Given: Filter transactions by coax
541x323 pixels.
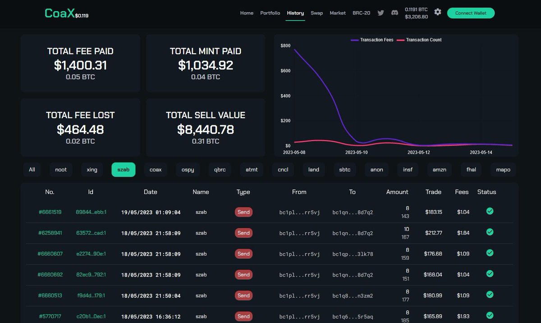Looking at the screenshot, I should coord(156,170).
